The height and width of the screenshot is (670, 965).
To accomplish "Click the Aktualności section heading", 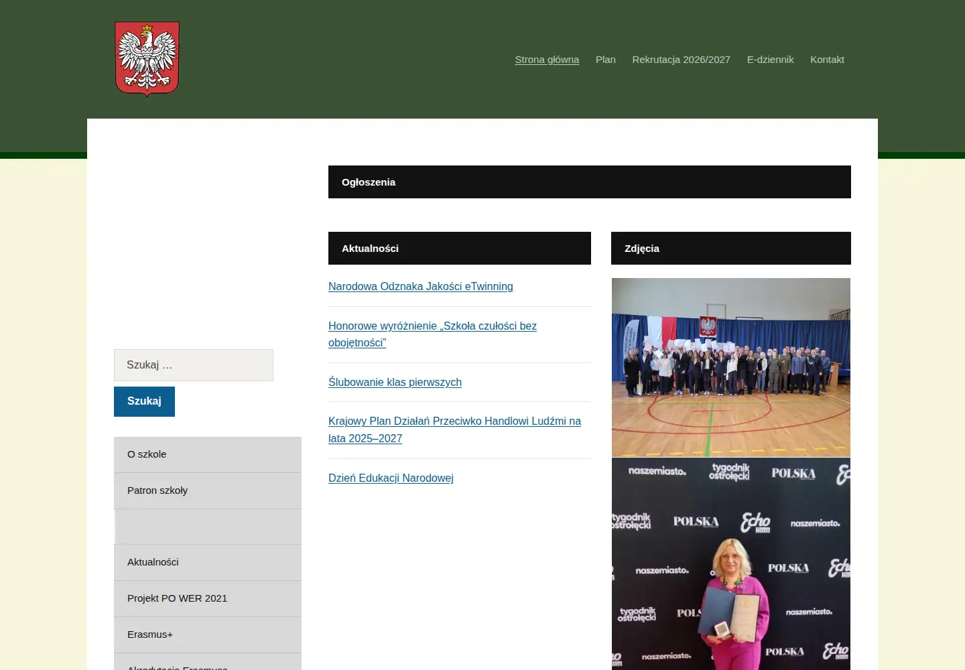I will coord(460,249).
